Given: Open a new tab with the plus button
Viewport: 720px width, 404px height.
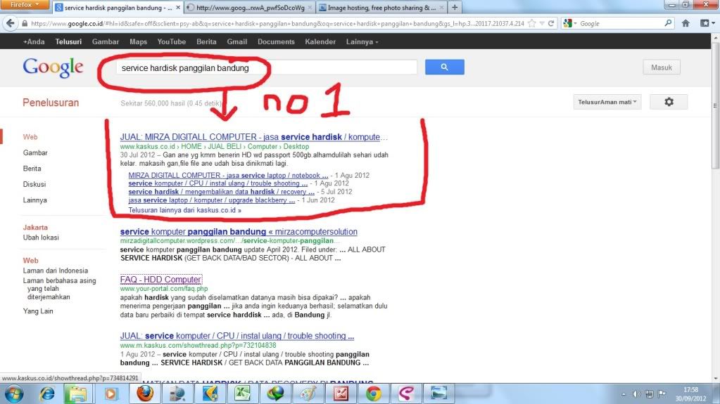Looking at the screenshot, I should coord(455,7).
